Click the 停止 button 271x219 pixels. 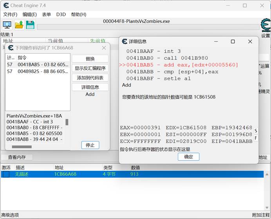(x=90, y=145)
